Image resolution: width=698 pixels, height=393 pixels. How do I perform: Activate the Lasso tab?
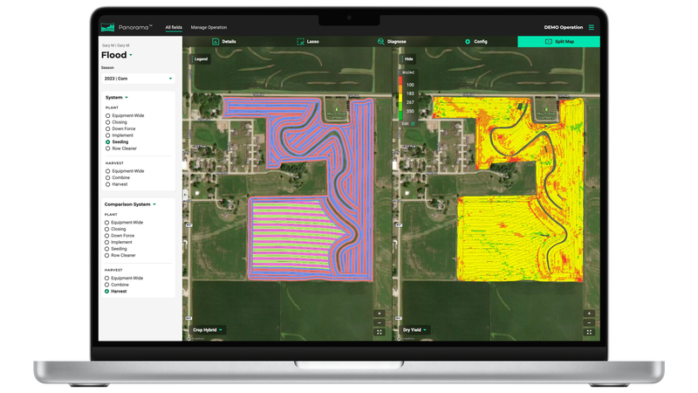tap(308, 41)
